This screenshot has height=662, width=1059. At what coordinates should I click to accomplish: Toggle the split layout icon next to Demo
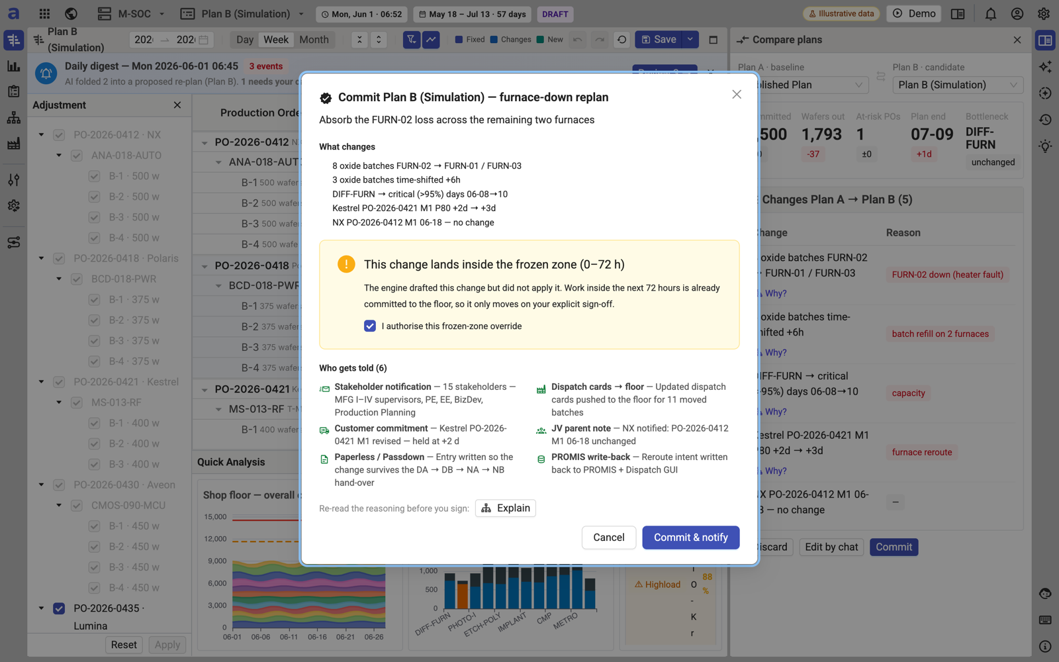click(958, 14)
